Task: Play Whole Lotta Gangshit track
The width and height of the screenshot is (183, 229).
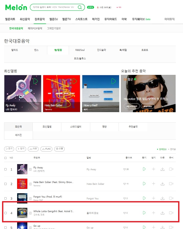Action: click(x=144, y=213)
